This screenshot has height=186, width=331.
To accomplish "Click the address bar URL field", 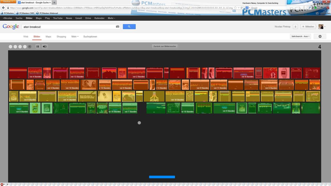I will (122, 8).
